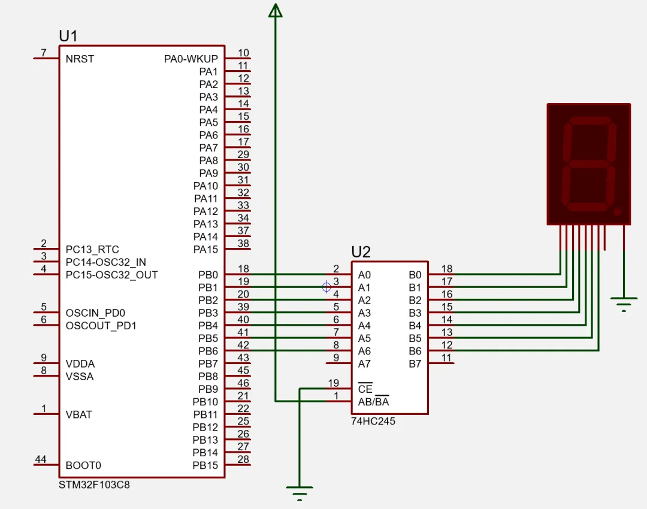Click the VSSA pin label
This screenshot has width=647, height=509.
click(80, 377)
